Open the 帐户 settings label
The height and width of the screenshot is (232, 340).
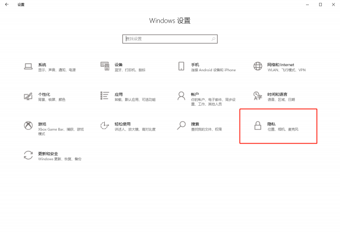coord(195,94)
